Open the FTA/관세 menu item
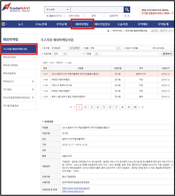The height and width of the screenshot is (196, 175). (41, 24)
